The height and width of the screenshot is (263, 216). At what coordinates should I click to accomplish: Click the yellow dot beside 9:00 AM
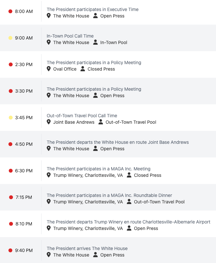click(10, 38)
